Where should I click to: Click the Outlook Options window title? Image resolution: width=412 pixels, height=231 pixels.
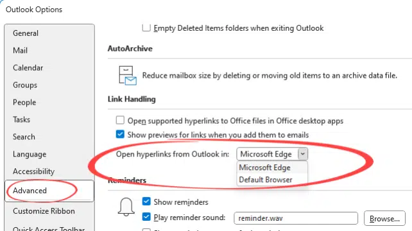click(x=34, y=10)
